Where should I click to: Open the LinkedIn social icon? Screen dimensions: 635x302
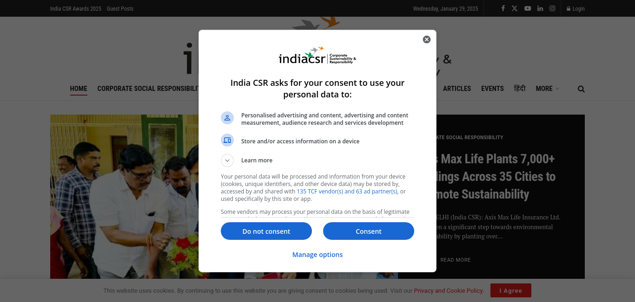point(540,8)
